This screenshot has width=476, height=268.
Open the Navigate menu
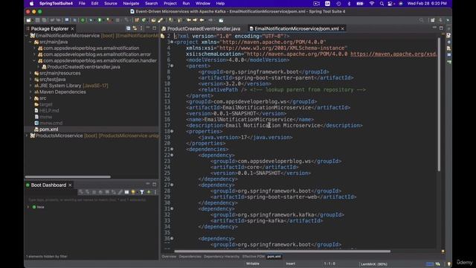131,4
